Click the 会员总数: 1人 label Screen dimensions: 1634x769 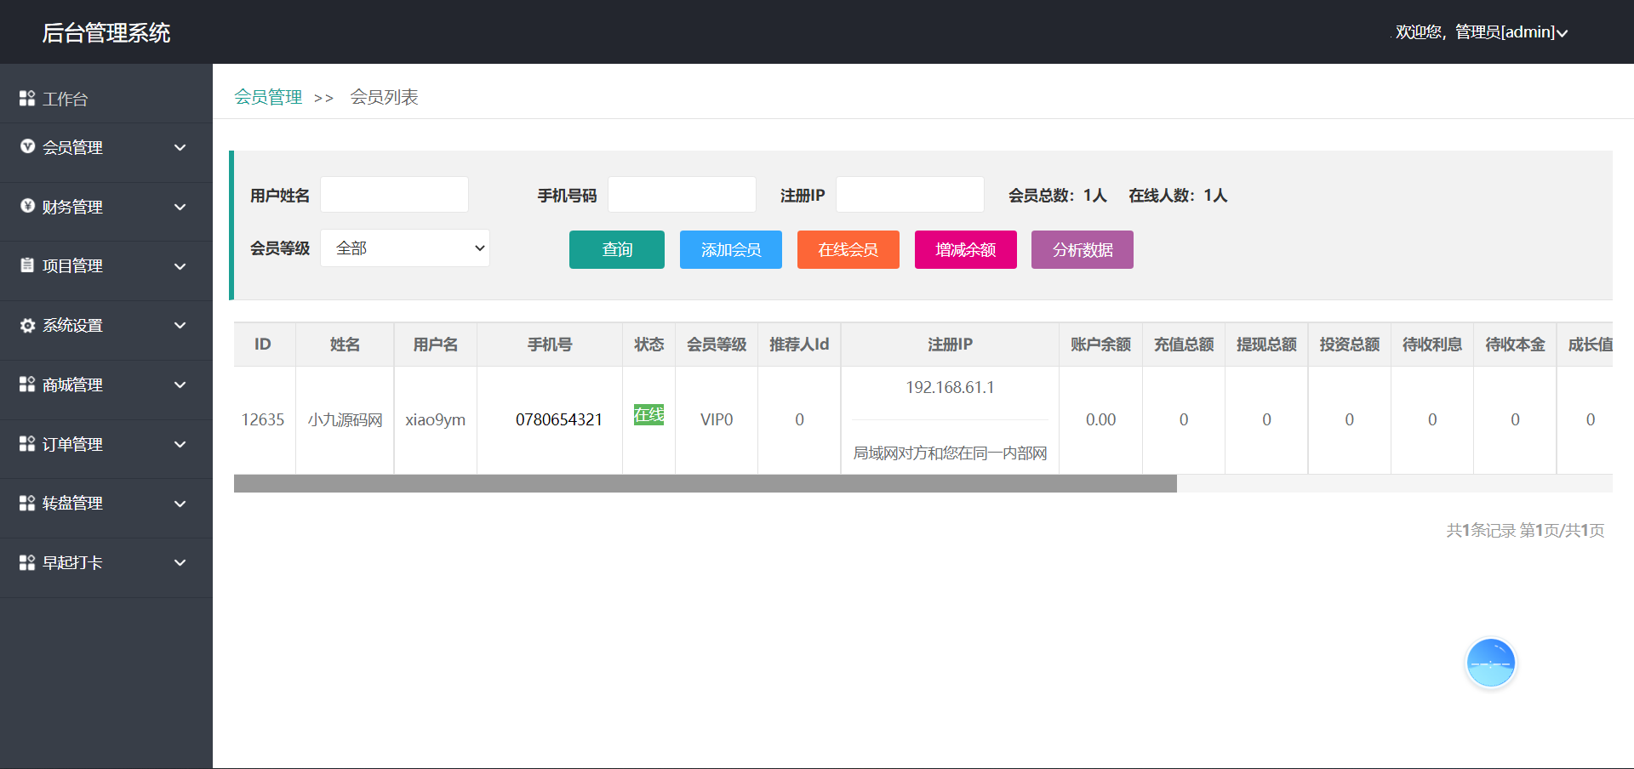click(1058, 196)
